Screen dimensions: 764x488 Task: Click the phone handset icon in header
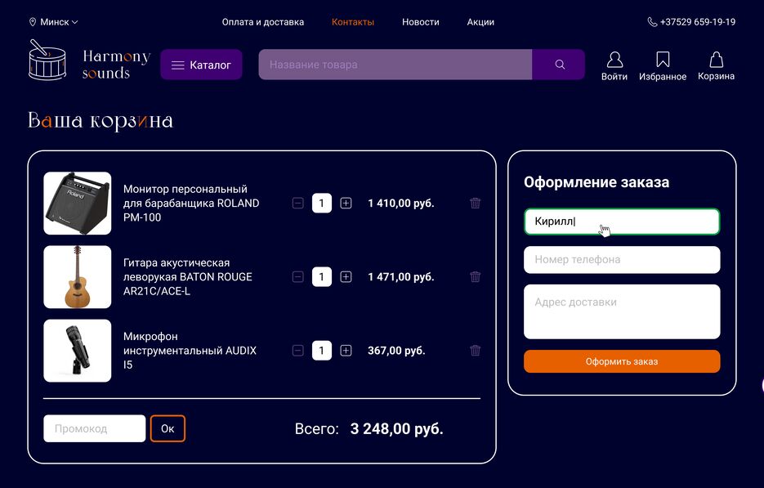(652, 22)
